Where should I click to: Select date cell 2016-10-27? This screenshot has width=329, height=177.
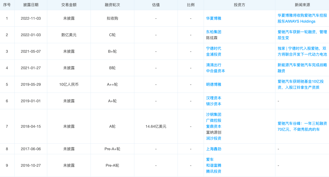(31, 165)
